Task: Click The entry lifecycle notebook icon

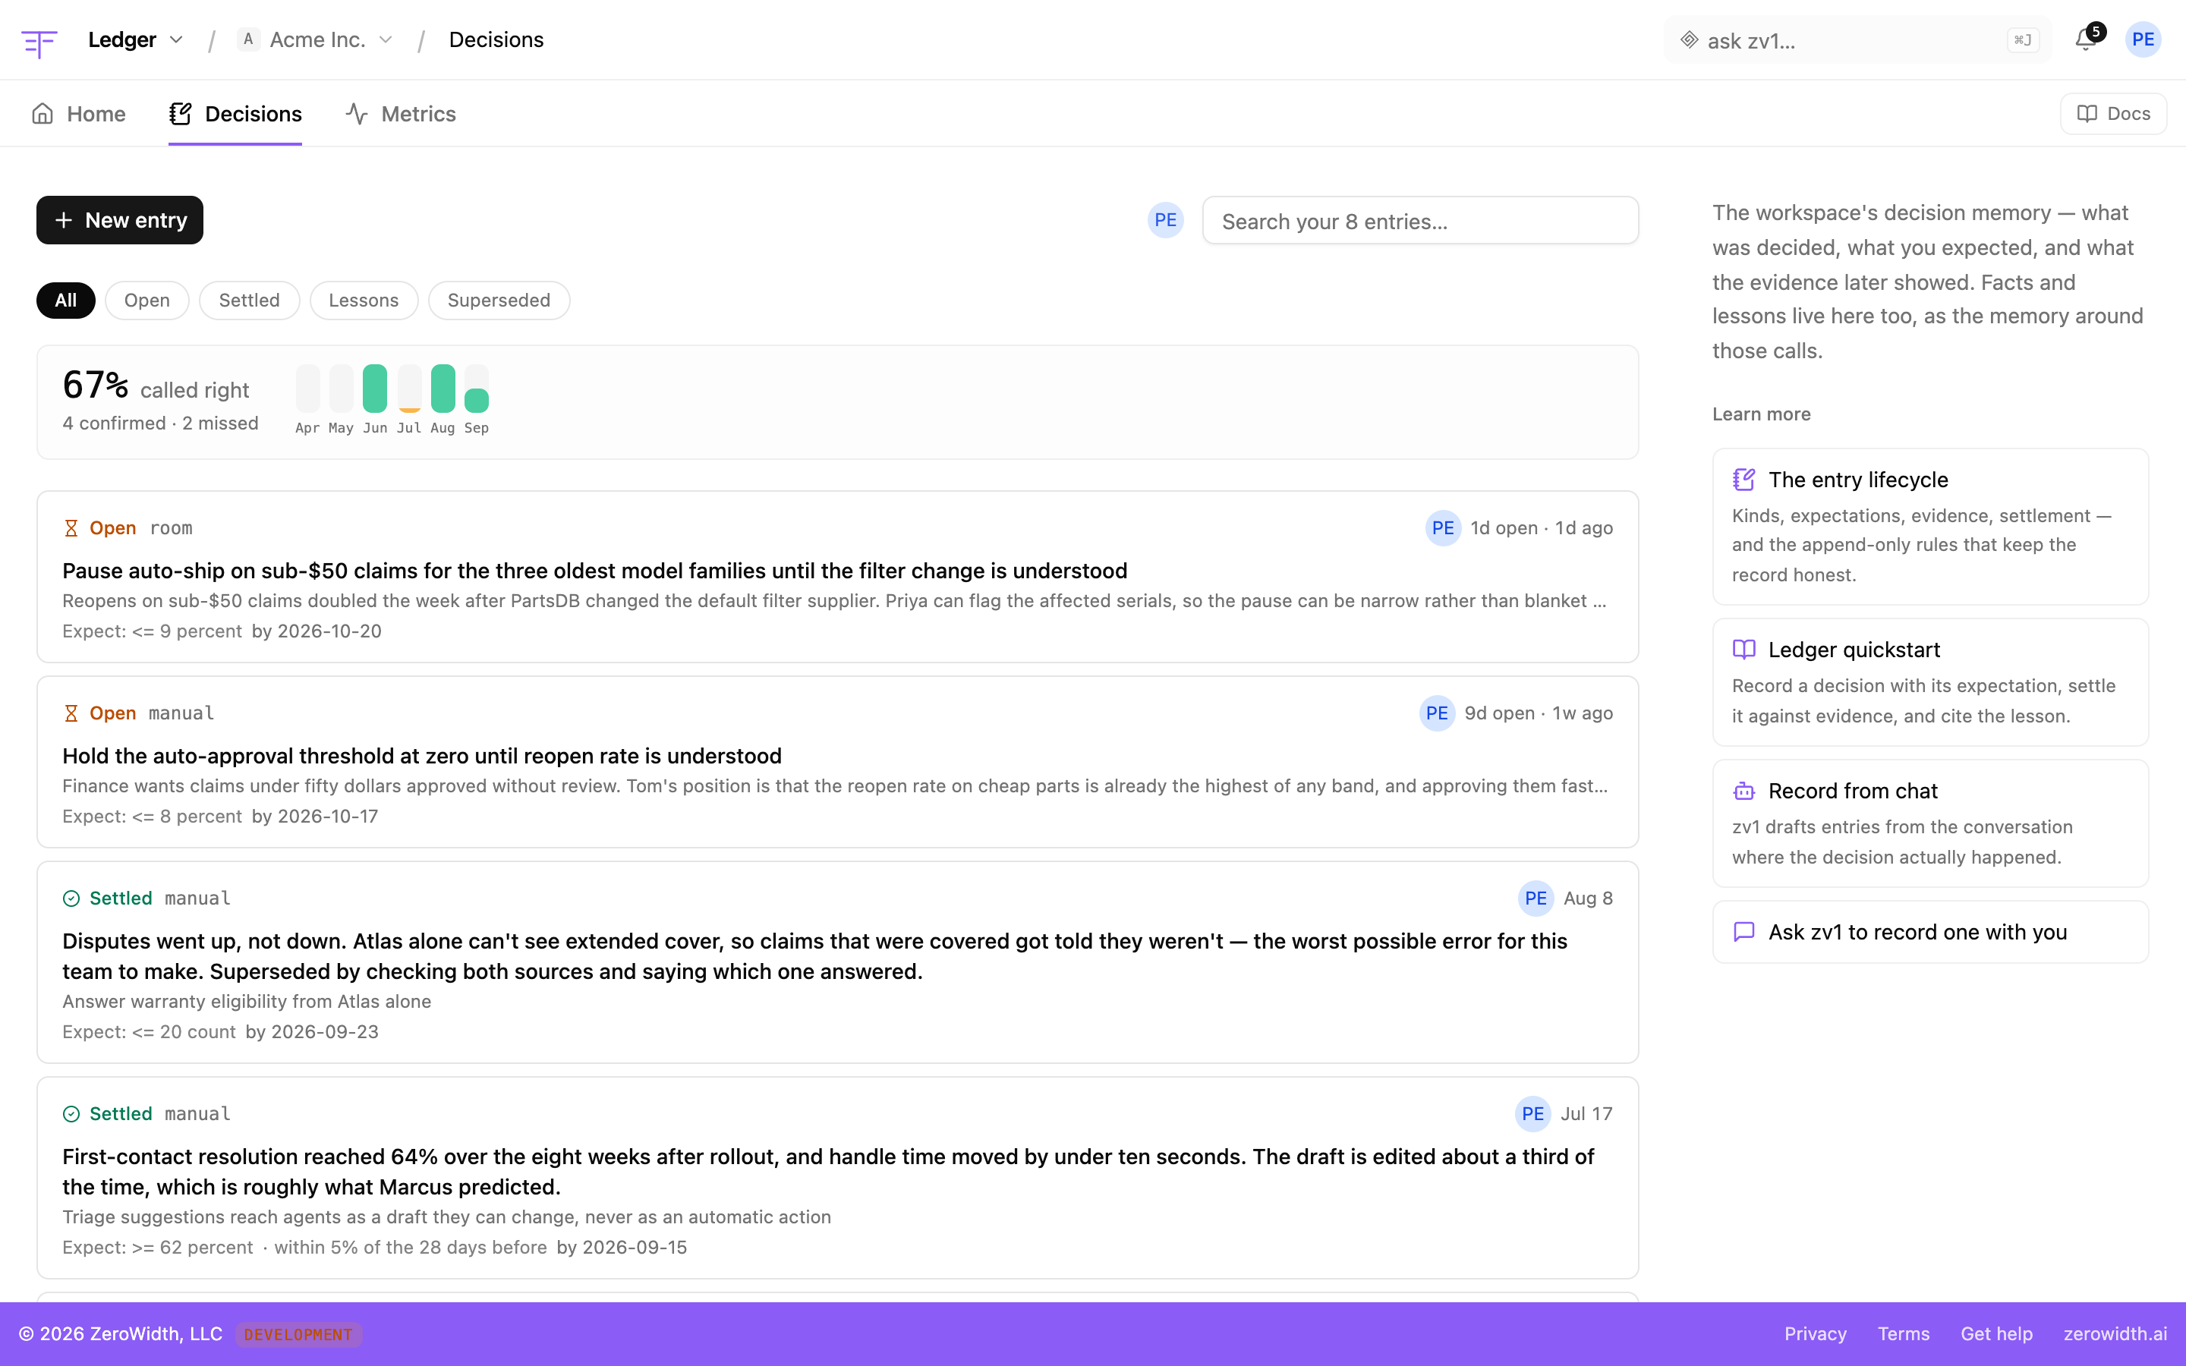Action: (x=1743, y=480)
